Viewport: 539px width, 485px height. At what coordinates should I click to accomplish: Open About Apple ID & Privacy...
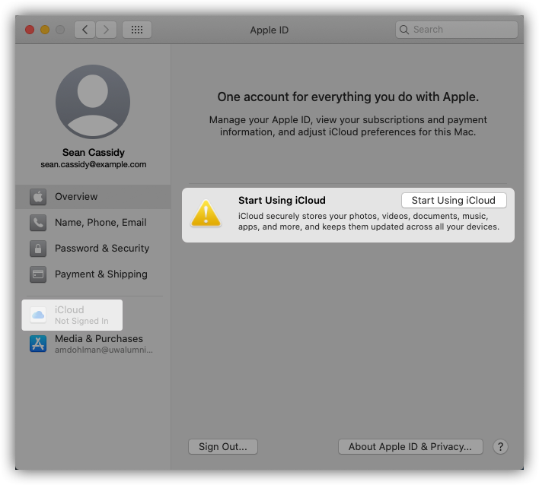(410, 446)
